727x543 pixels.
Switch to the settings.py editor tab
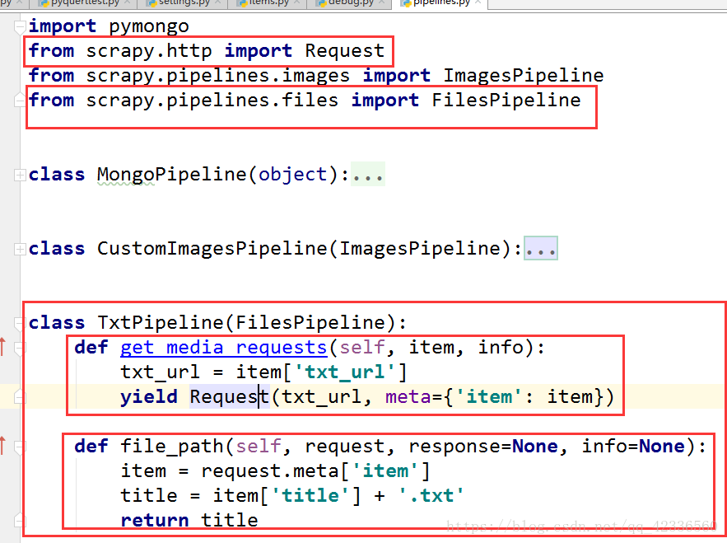point(179,2)
